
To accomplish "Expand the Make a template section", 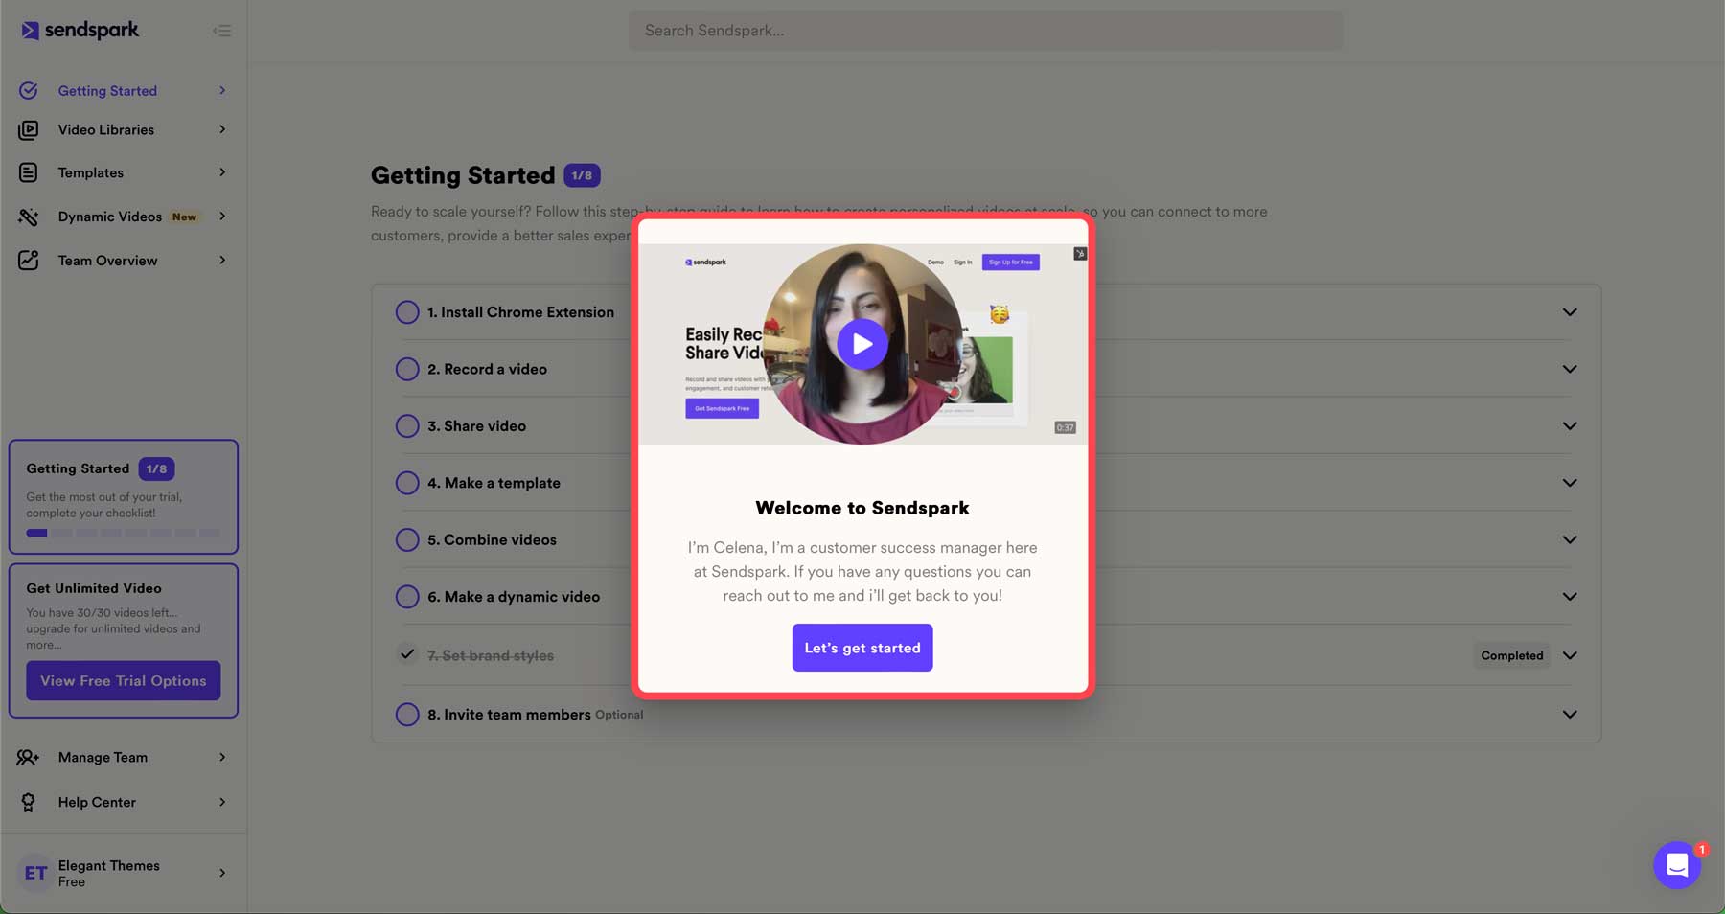I will point(1570,483).
